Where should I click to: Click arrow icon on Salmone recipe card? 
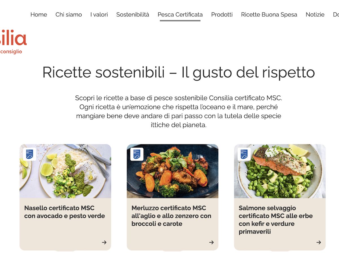[319, 242]
